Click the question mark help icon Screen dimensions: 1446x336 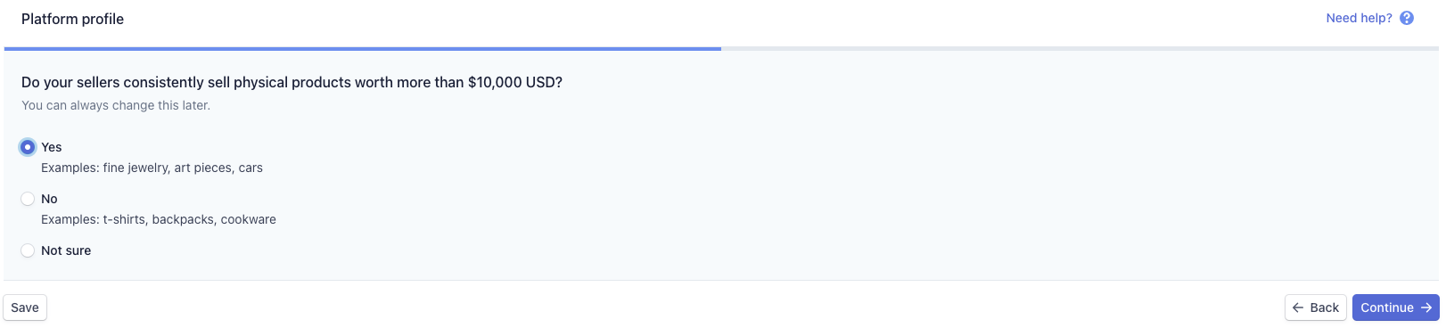tap(1407, 18)
